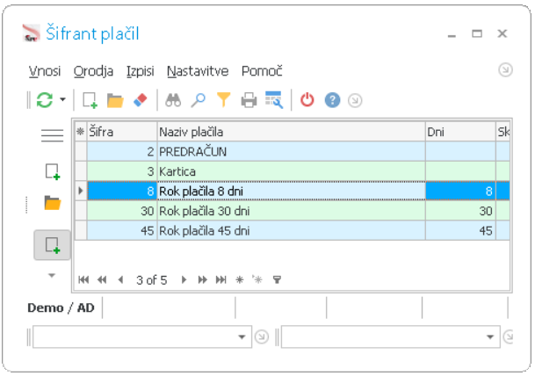Open the Nastavitve menu
Viewport: 535px width, 376px height.
(198, 71)
